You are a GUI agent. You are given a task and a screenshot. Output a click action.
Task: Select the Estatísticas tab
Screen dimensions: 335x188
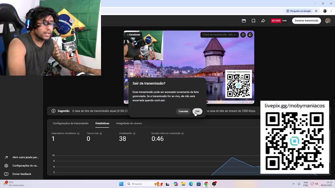[102, 123]
